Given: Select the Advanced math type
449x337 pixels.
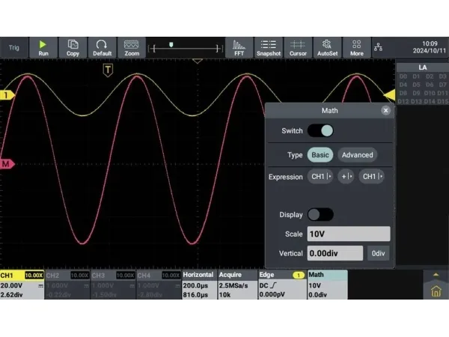Looking at the screenshot, I should point(357,155).
